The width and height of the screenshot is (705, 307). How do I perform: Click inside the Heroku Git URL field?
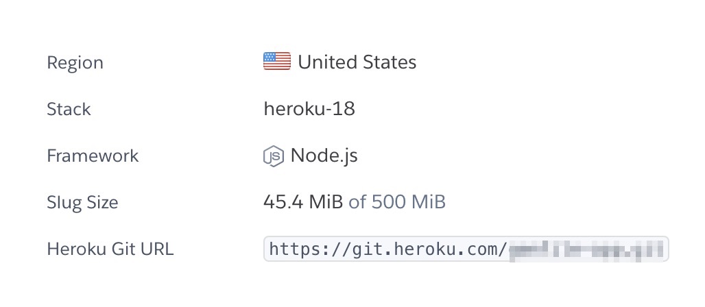(x=466, y=249)
